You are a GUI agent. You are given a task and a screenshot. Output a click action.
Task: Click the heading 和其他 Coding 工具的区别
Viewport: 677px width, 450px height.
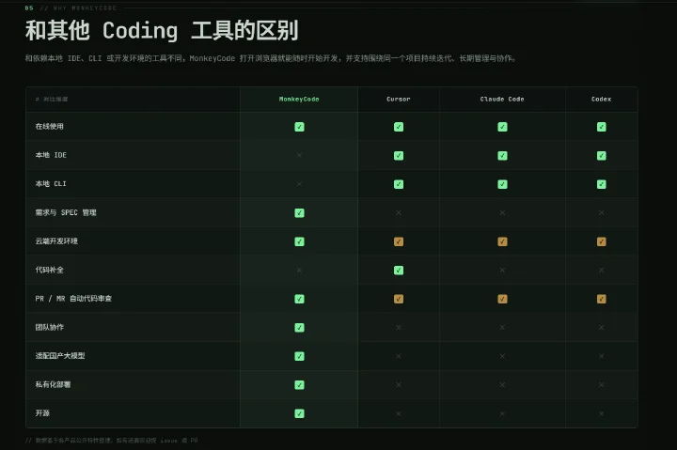pos(162,31)
